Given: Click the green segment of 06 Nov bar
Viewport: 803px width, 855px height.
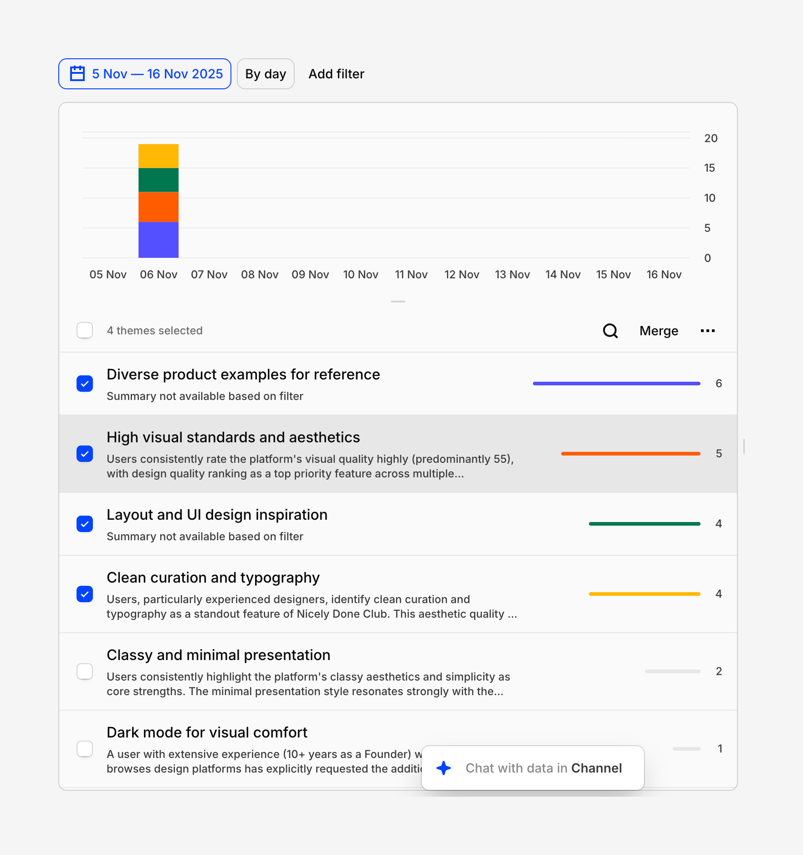Looking at the screenshot, I should 159,180.
